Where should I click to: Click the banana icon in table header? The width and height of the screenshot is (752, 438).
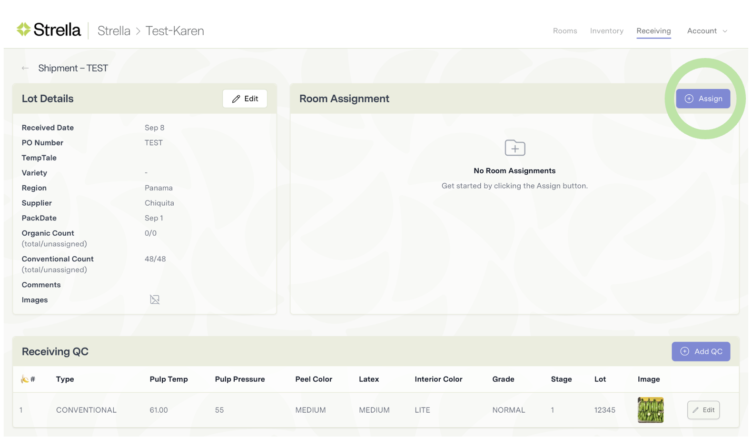24,379
